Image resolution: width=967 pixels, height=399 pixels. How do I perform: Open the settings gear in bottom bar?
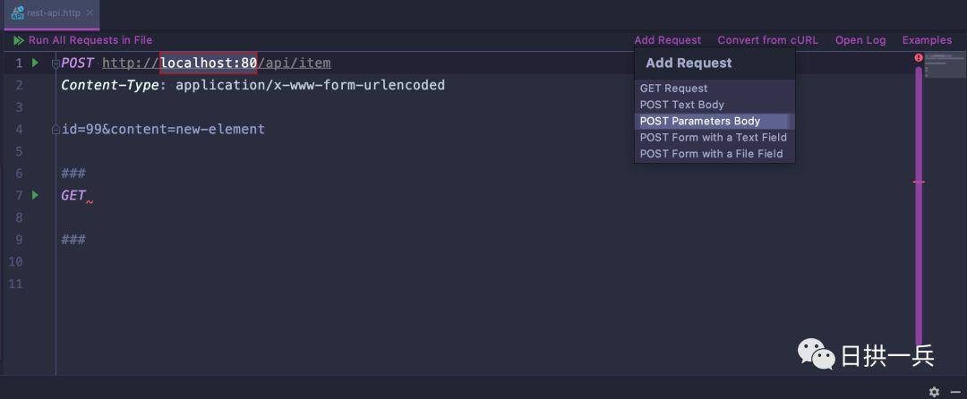tap(935, 392)
